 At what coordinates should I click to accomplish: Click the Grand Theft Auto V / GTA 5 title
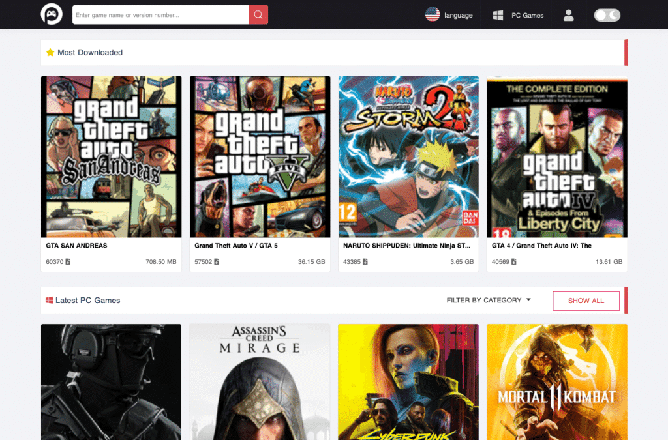[236, 246]
